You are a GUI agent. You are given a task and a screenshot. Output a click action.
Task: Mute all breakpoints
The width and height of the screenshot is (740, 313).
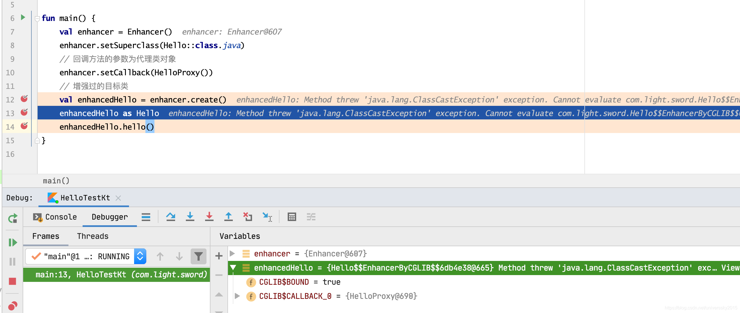coord(12,305)
